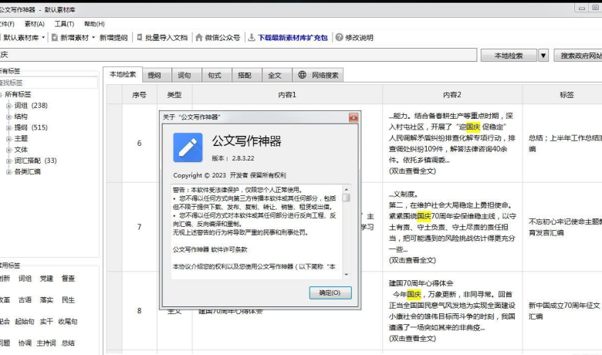Click the blue pencil app logo in dialog
This screenshot has height=355, width=602.
pyautogui.click(x=188, y=147)
